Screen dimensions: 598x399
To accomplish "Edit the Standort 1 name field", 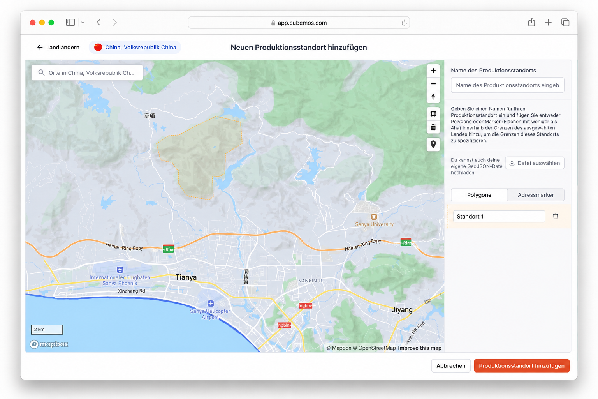I will 499,216.
